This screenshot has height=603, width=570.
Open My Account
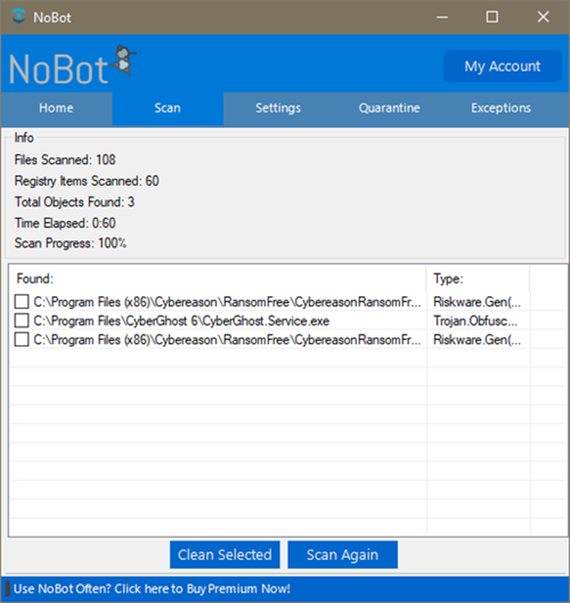(502, 66)
